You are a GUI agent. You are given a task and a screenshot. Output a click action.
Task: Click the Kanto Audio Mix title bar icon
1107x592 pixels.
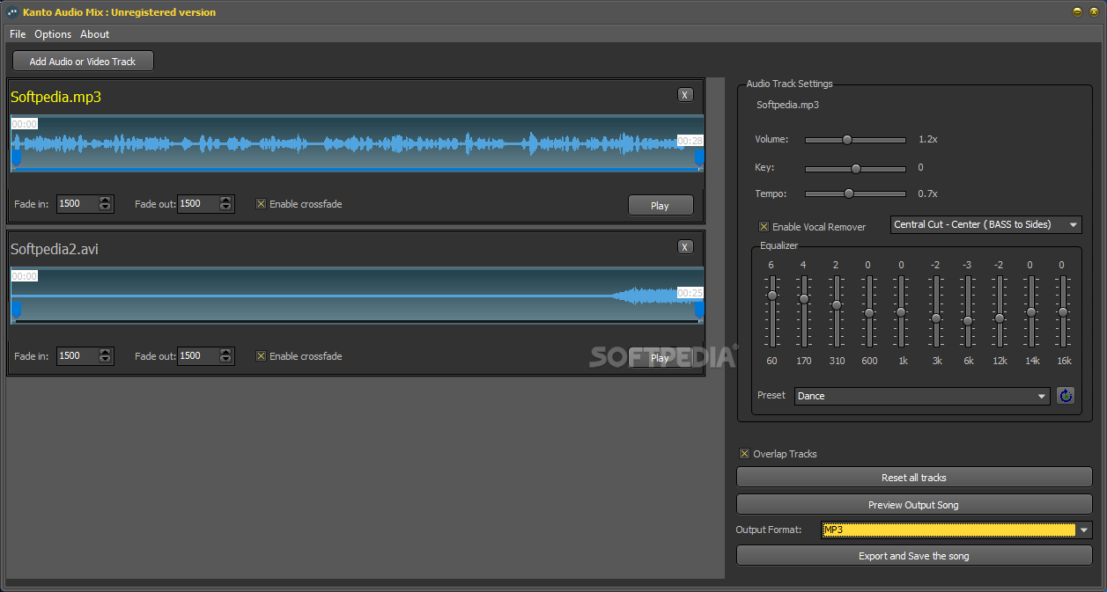pos(12,12)
